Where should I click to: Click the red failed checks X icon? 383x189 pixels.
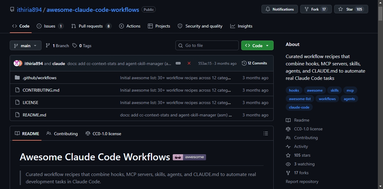[189, 63]
